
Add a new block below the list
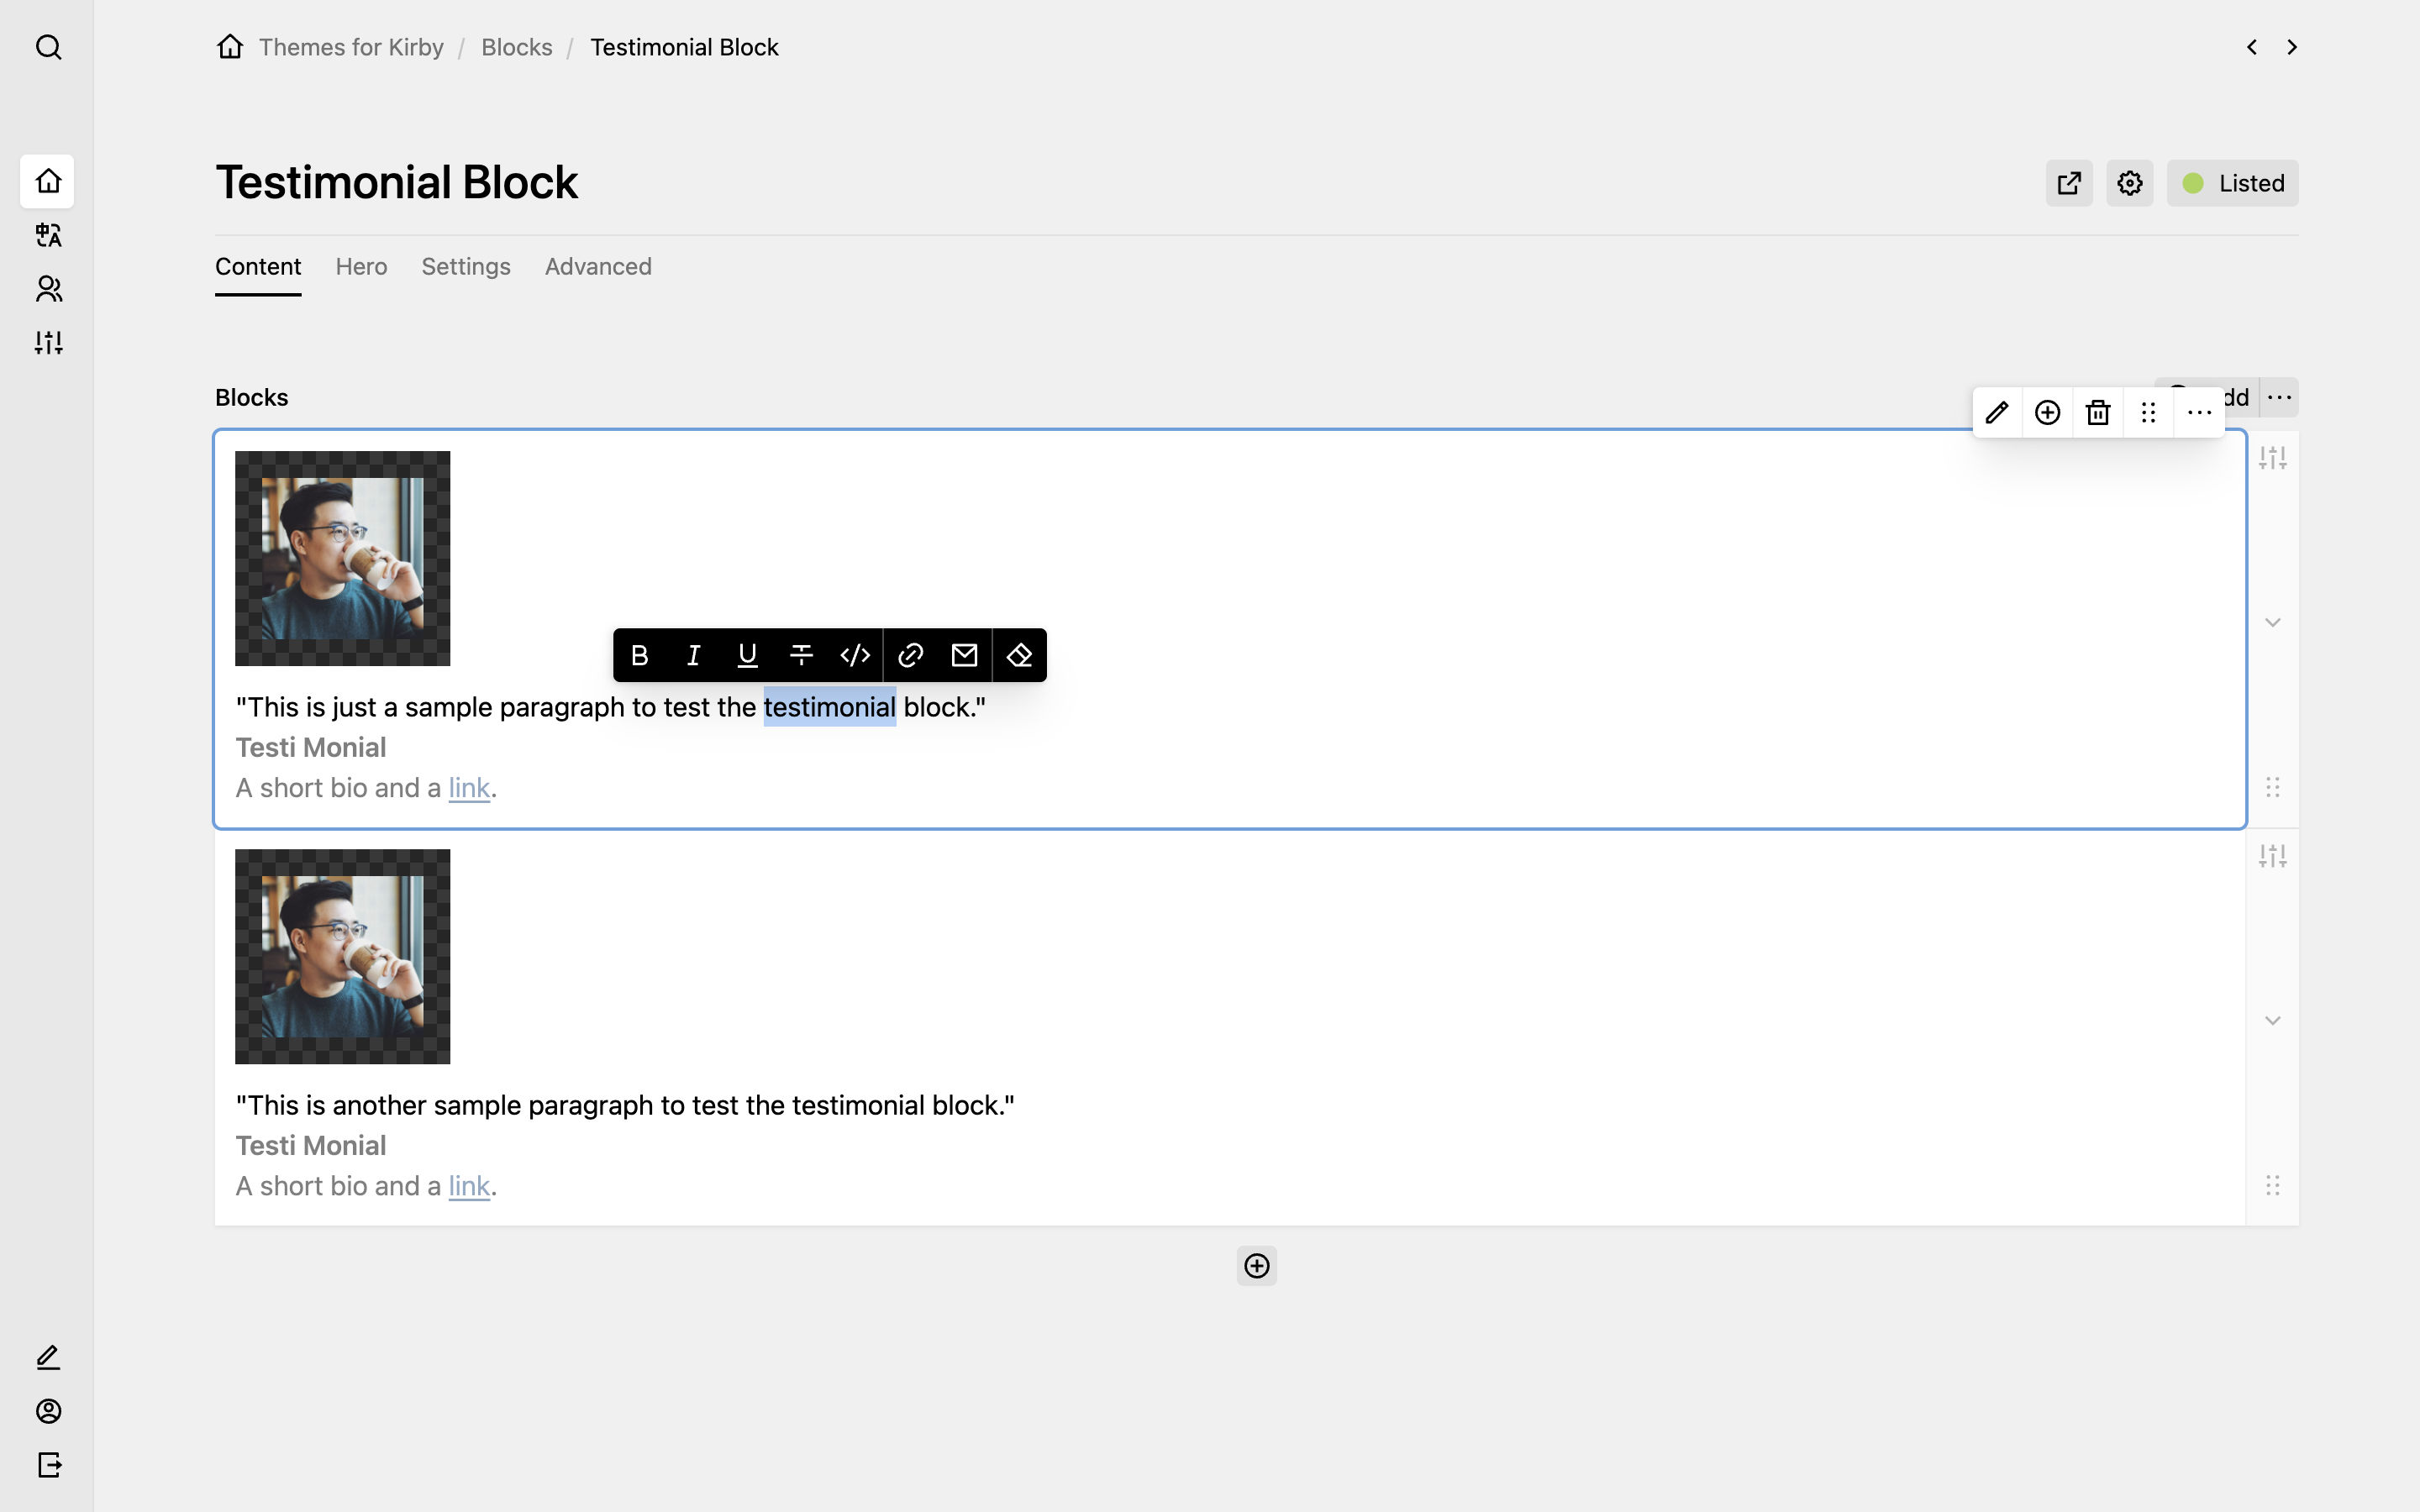[x=1257, y=1266]
